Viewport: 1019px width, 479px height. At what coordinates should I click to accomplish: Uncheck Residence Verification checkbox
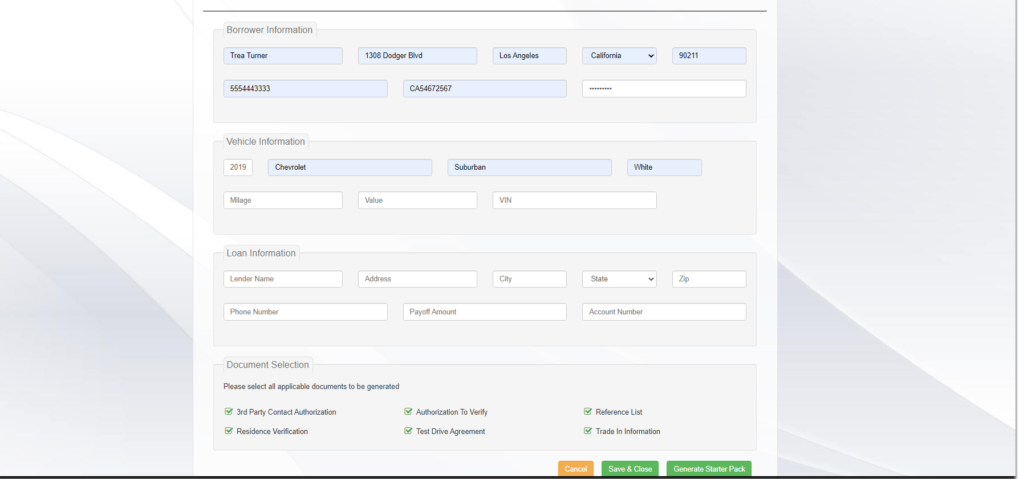229,431
